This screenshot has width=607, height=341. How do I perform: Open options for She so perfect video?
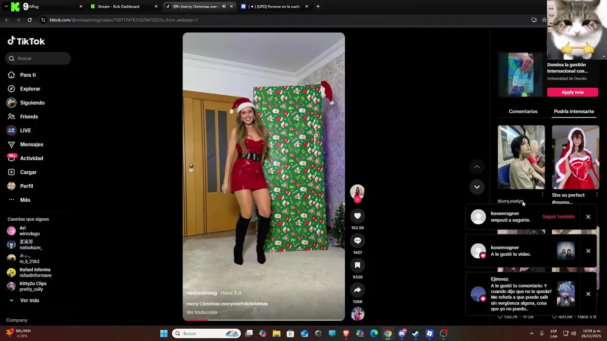pos(597,195)
